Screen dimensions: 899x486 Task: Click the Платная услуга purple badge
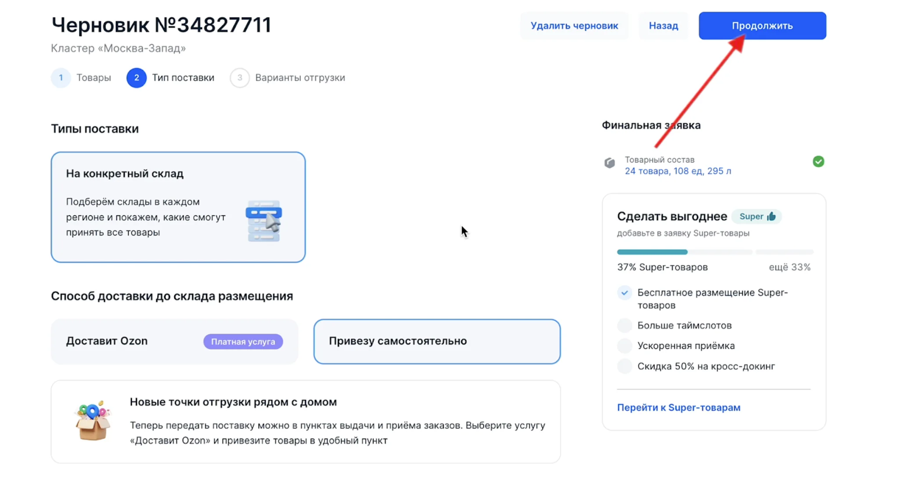[x=243, y=342]
